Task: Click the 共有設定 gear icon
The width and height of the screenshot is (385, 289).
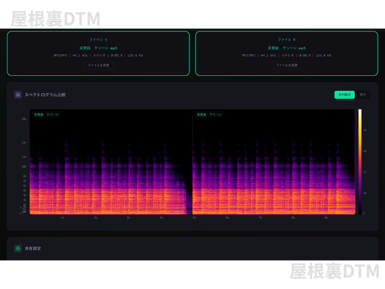Action: click(x=18, y=249)
